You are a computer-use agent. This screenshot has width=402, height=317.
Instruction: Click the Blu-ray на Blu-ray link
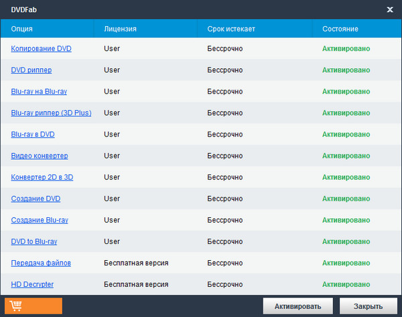39,92
